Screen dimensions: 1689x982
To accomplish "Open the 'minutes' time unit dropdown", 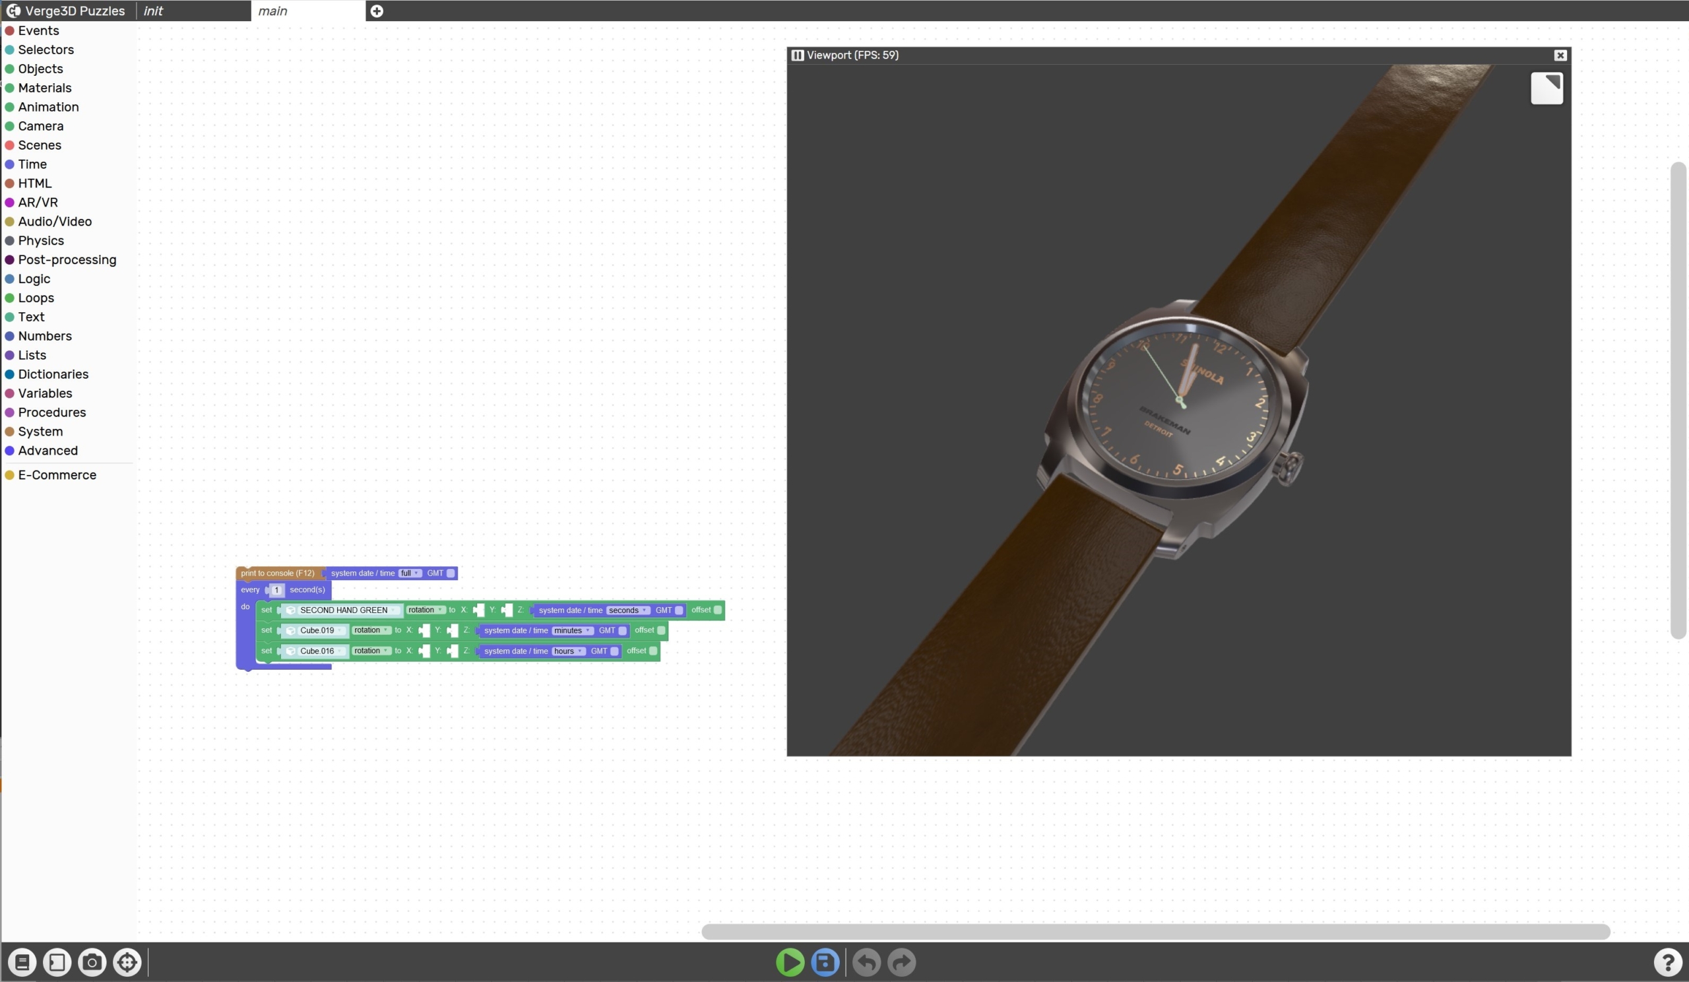I will (572, 631).
